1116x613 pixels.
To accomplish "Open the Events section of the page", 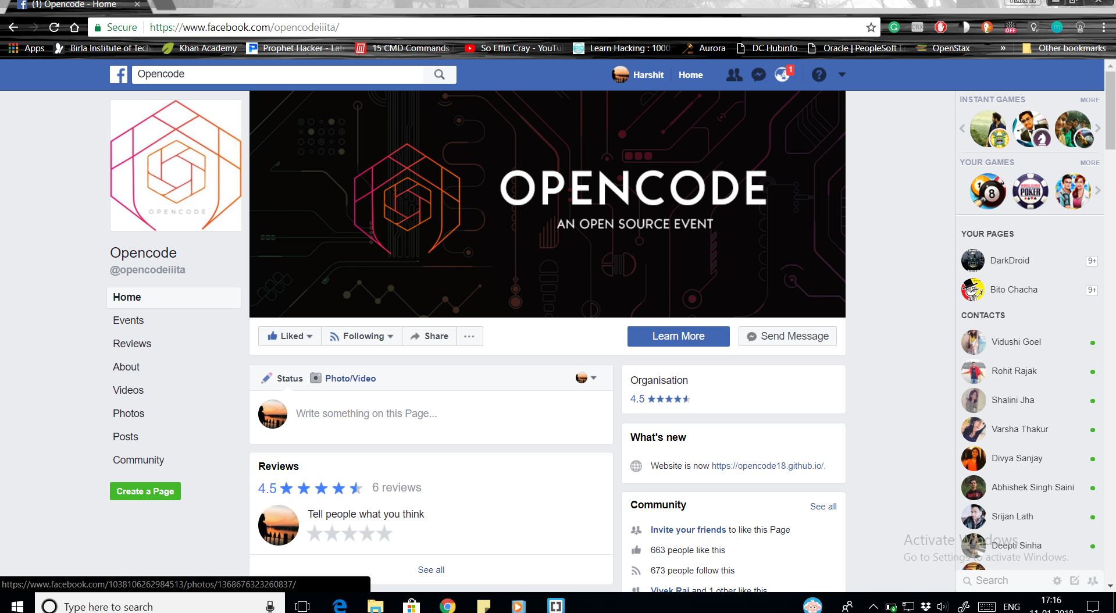I will (128, 320).
